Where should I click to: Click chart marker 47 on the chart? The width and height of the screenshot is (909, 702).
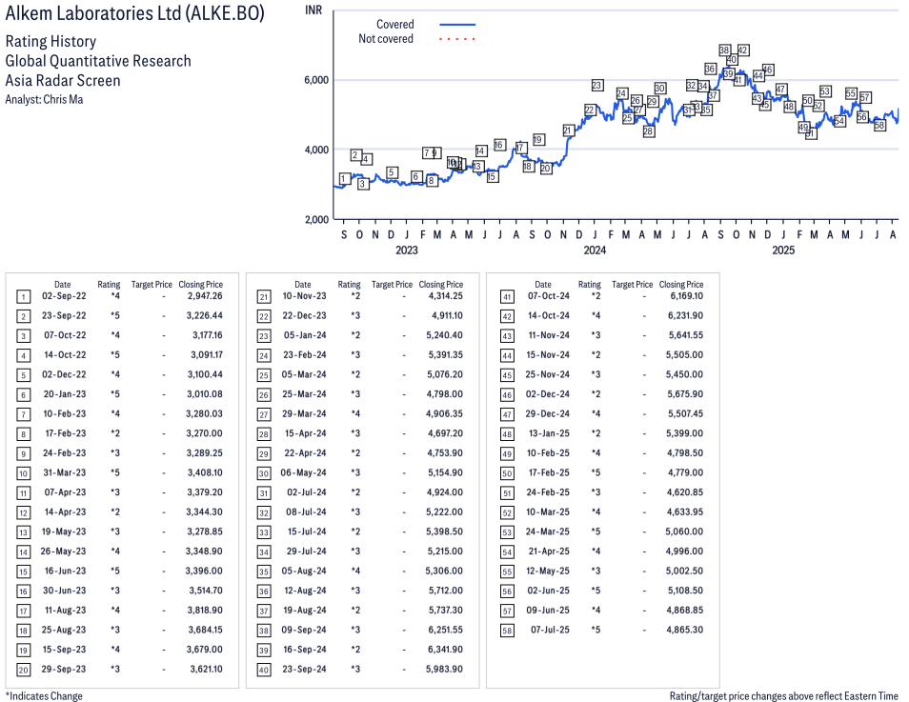(x=781, y=90)
